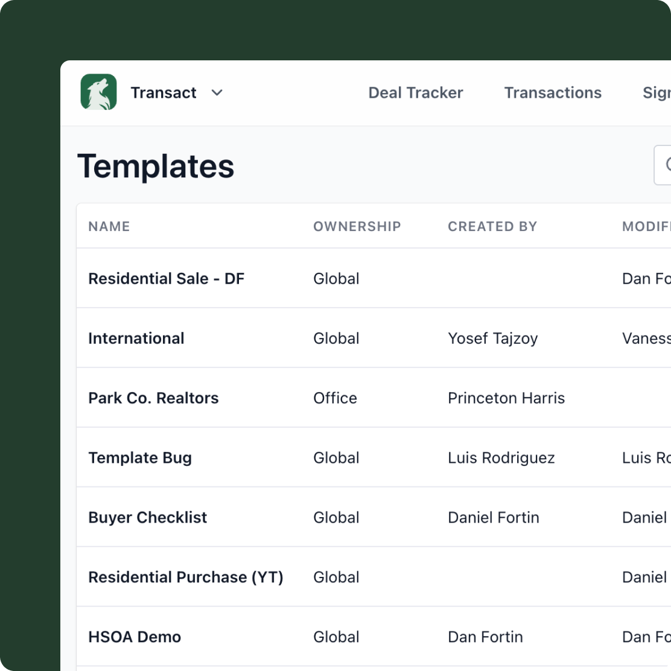Open the Deal Tracker tab
The height and width of the screenshot is (671, 671).
coord(416,92)
